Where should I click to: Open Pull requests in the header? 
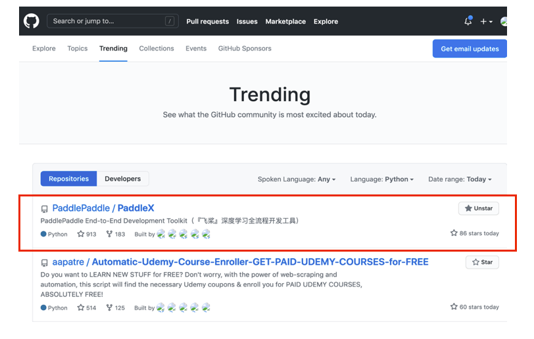207,22
